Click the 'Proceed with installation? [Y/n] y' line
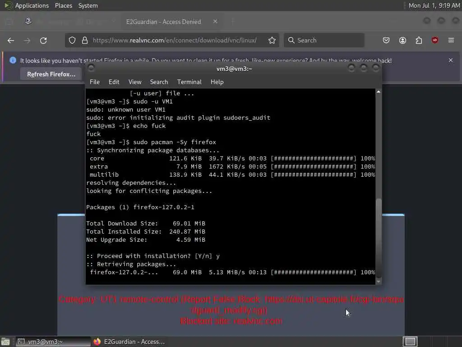This screenshot has width=462, height=347. tap(153, 256)
